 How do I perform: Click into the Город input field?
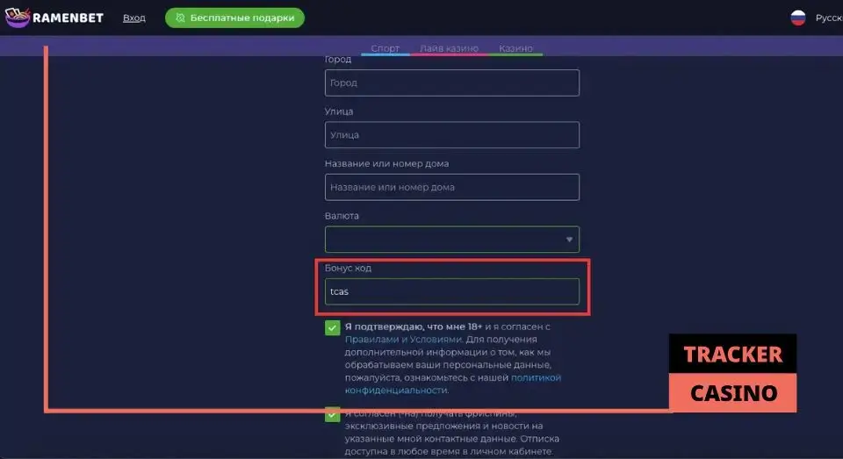(451, 82)
